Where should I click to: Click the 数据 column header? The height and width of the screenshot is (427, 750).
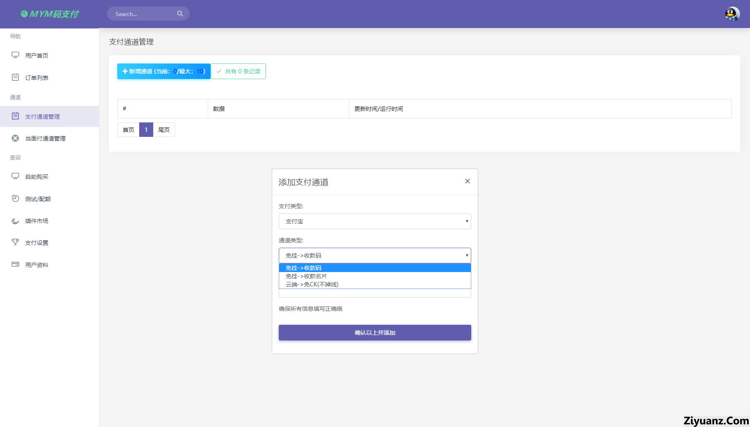pyautogui.click(x=278, y=109)
